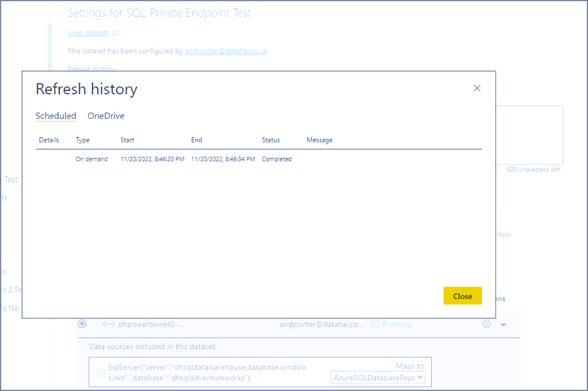Switch to the OneDrive tab

coord(105,115)
